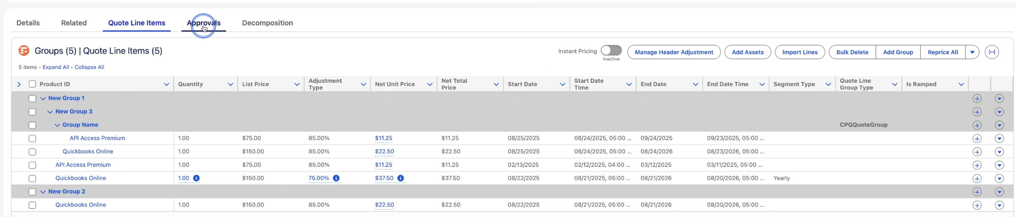This screenshot has height=217, width=1016.
Task: Open the Net Unit Price column menu
Action: click(x=430, y=84)
